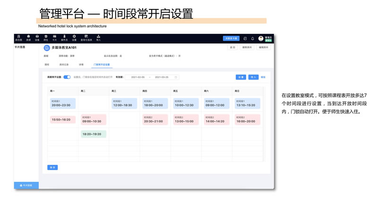Select Friday slot 10:00~12:30
The height and width of the screenshot is (212, 378).
(186, 103)
